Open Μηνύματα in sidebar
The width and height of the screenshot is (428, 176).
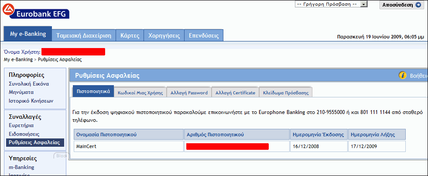(21, 92)
